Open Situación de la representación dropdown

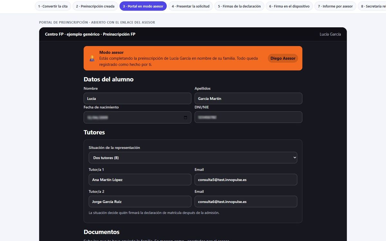click(193, 157)
